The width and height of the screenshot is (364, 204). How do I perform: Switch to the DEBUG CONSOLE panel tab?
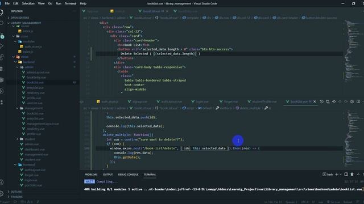tap(128, 175)
